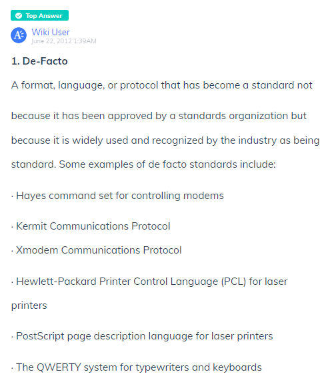Click the June 22, 2012 timestamp
Screen dimensions: 330x392
(x=64, y=41)
